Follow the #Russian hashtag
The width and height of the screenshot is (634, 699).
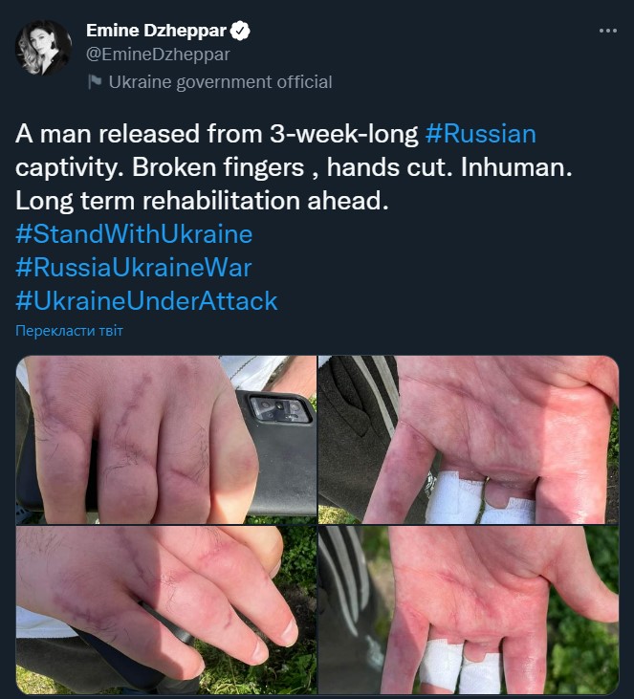[x=481, y=134]
